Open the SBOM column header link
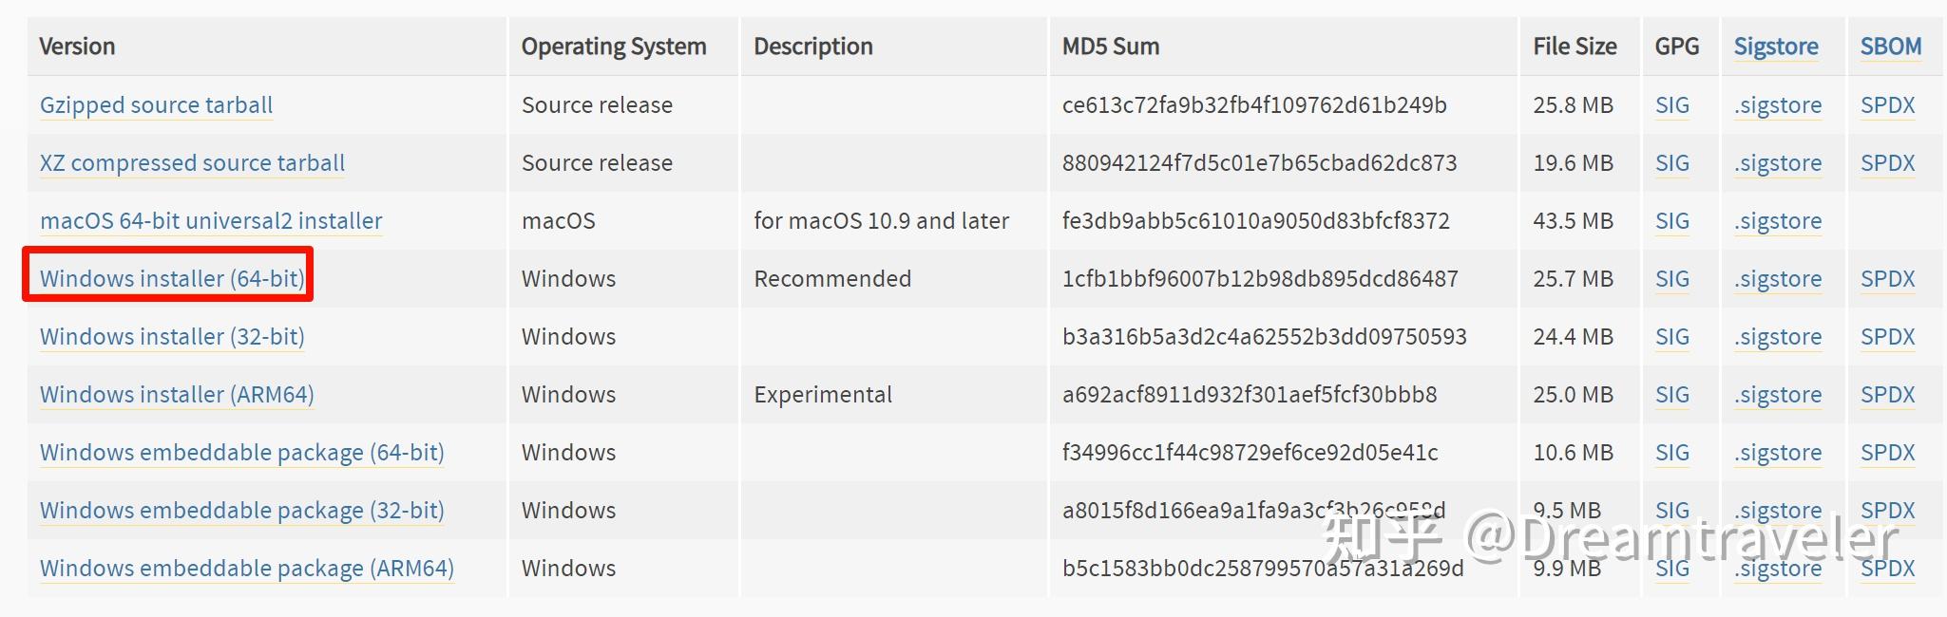The height and width of the screenshot is (617, 1947). coord(1890,46)
